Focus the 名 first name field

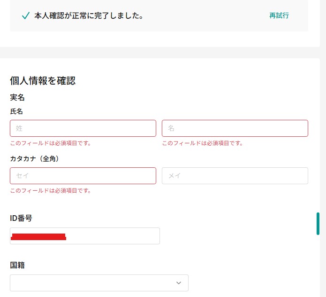[x=235, y=128]
